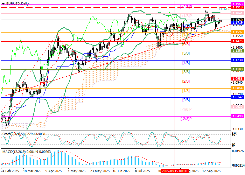
Task: Select the [-2/8]P label near 1.0498
Action: click(x=187, y=119)
